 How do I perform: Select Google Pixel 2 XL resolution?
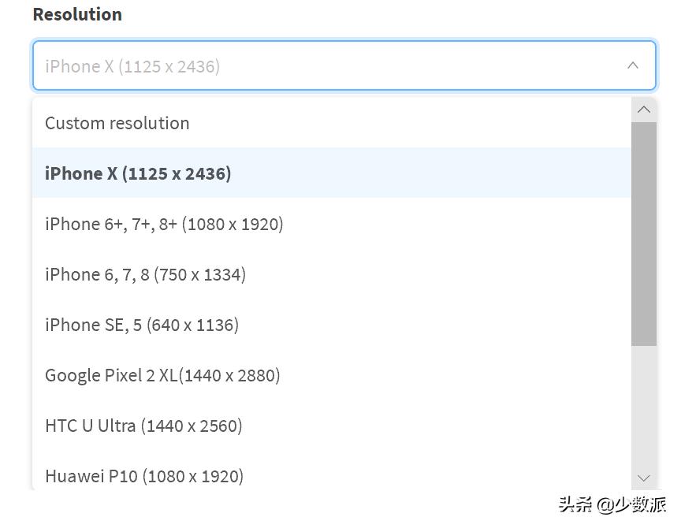click(162, 375)
